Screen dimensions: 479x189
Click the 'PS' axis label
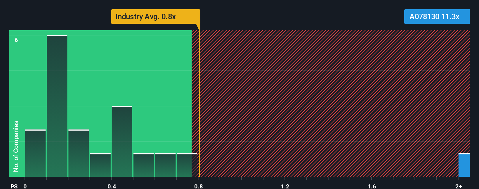pyautogui.click(x=14, y=186)
